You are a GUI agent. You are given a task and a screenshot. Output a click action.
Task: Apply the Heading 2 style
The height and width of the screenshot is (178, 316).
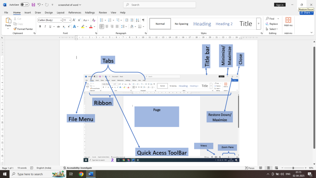click(x=224, y=23)
